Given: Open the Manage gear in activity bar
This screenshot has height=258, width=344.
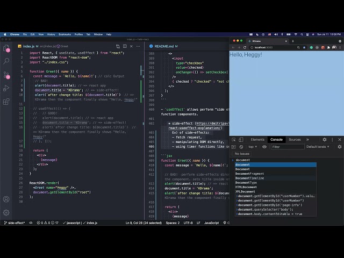Looking at the screenshot, I should [x=6, y=212].
